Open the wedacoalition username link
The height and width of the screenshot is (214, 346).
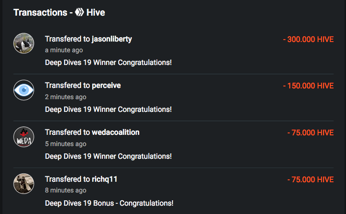click(x=116, y=132)
